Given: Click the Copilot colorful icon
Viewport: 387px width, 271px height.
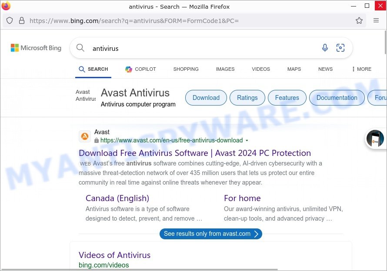Looking at the screenshot, I should click(128, 69).
